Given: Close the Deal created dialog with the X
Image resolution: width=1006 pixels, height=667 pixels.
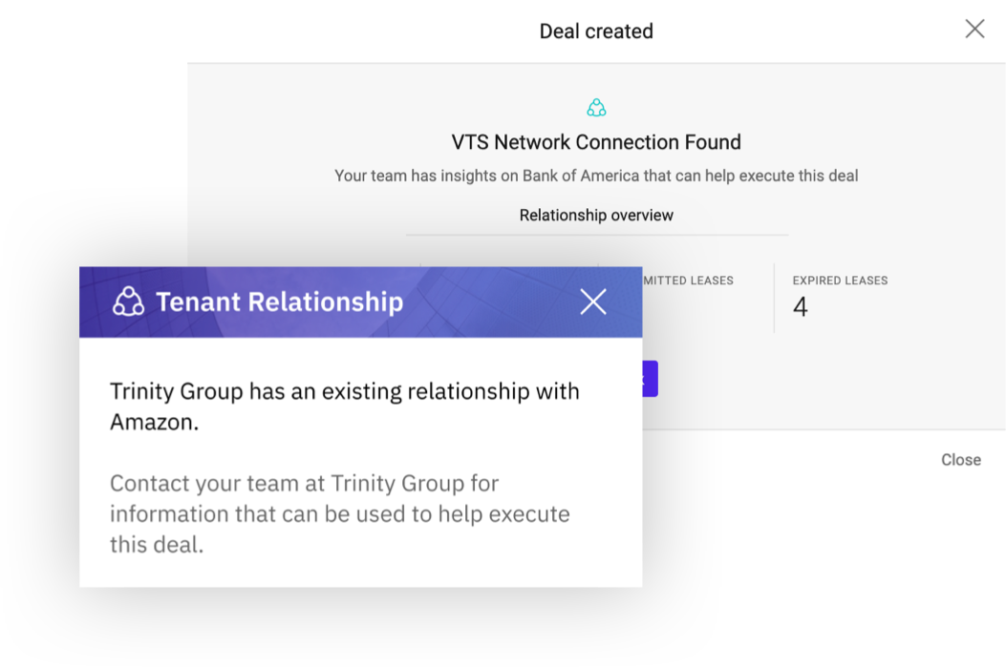Looking at the screenshot, I should pos(974,29).
